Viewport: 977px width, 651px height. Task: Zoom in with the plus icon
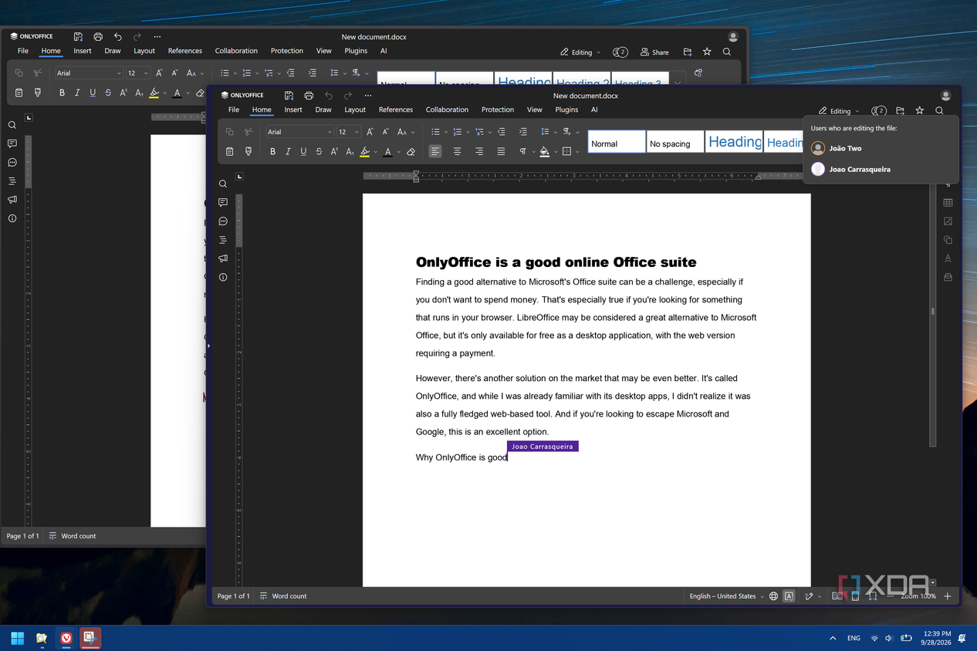tap(948, 596)
